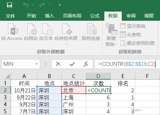Click cell E1 containing 排名
160x115 pixels.
(x=123, y=83)
